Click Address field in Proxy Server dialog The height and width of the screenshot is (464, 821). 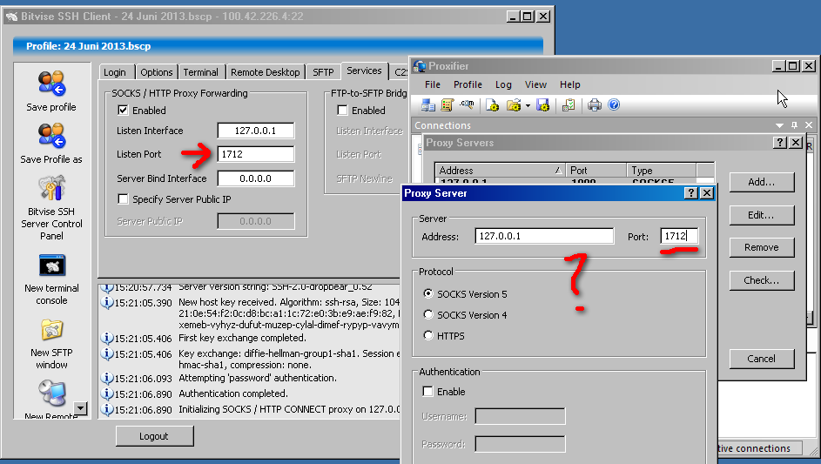[544, 236]
